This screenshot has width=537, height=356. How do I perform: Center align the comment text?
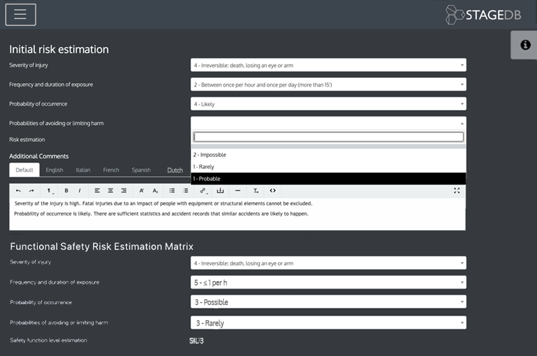(111, 190)
